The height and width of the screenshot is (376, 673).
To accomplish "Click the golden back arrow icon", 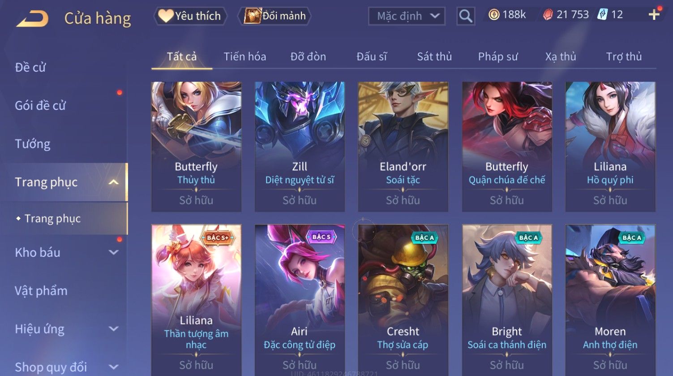I will (x=32, y=18).
